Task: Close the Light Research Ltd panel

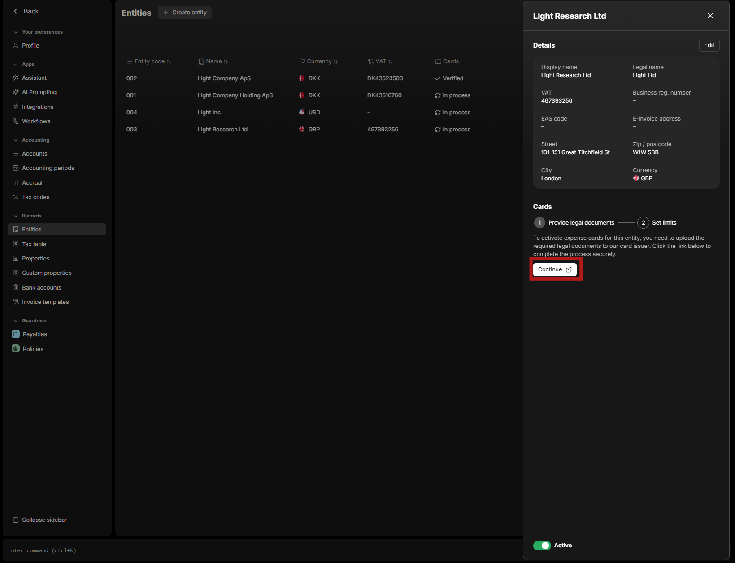Action: pyautogui.click(x=710, y=16)
